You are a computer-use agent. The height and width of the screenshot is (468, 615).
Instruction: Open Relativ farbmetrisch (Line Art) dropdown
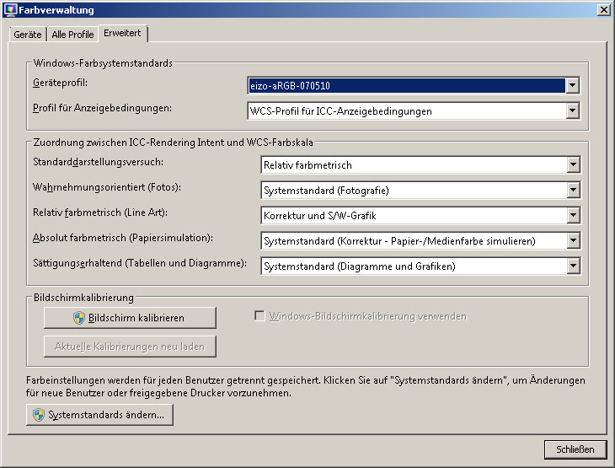tap(573, 216)
